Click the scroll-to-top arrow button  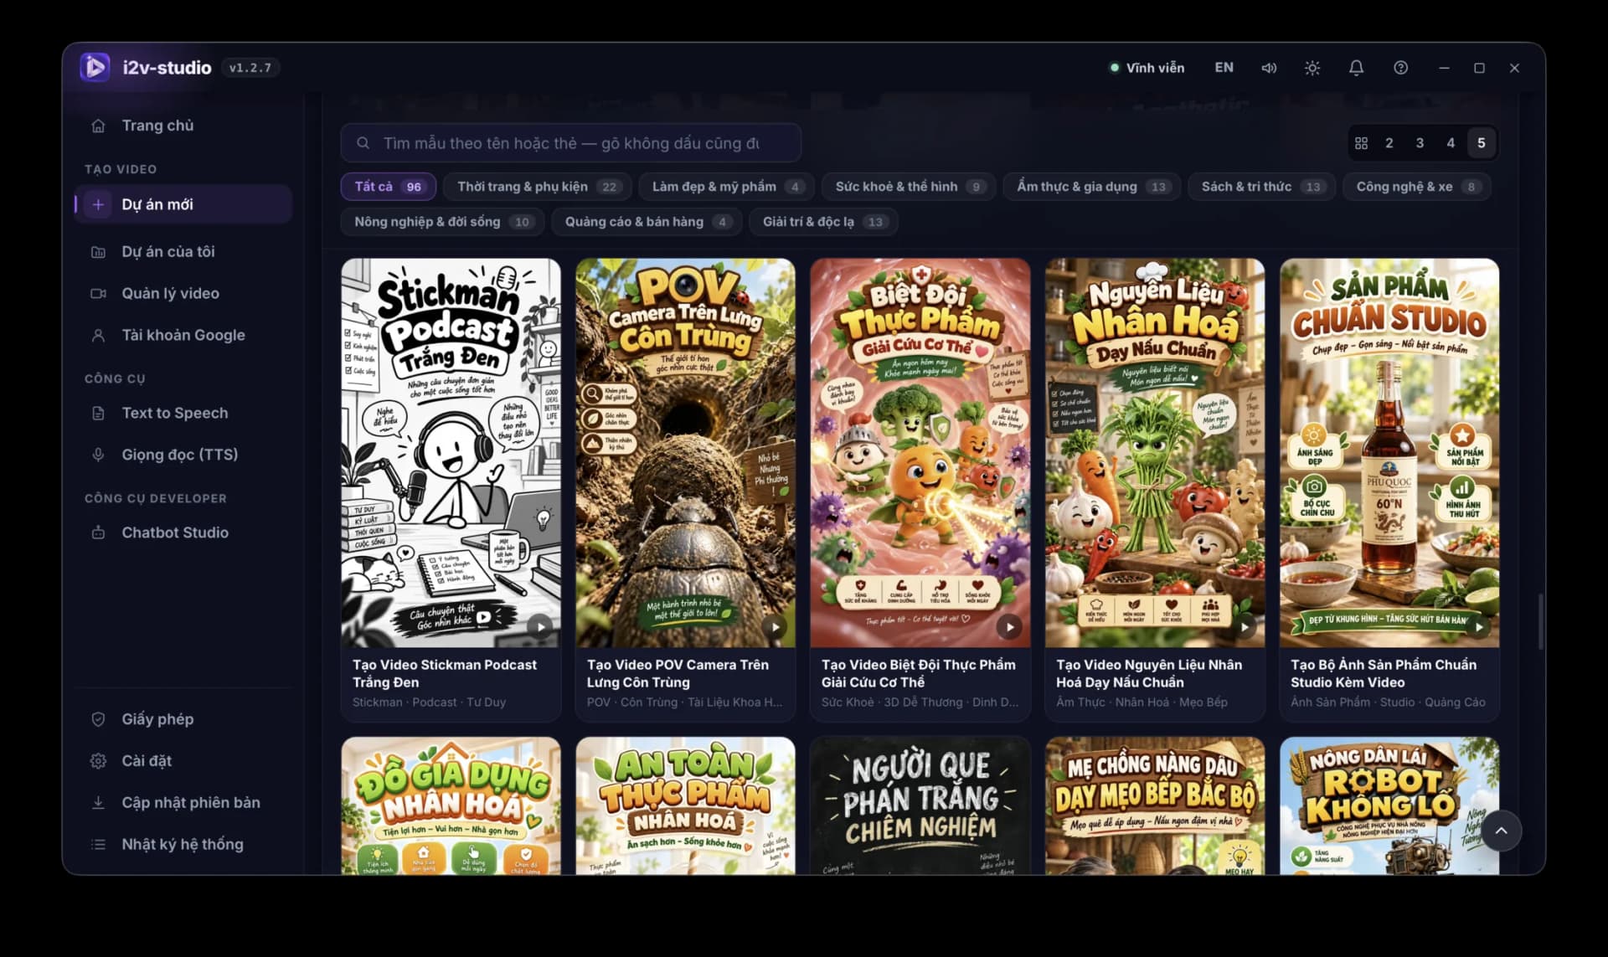point(1501,831)
